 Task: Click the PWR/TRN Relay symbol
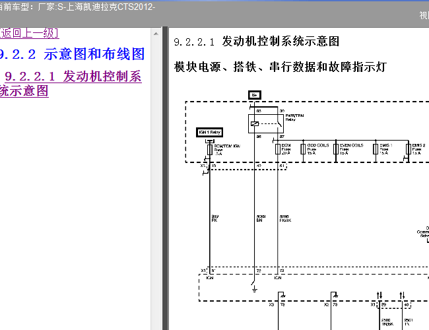266,123
